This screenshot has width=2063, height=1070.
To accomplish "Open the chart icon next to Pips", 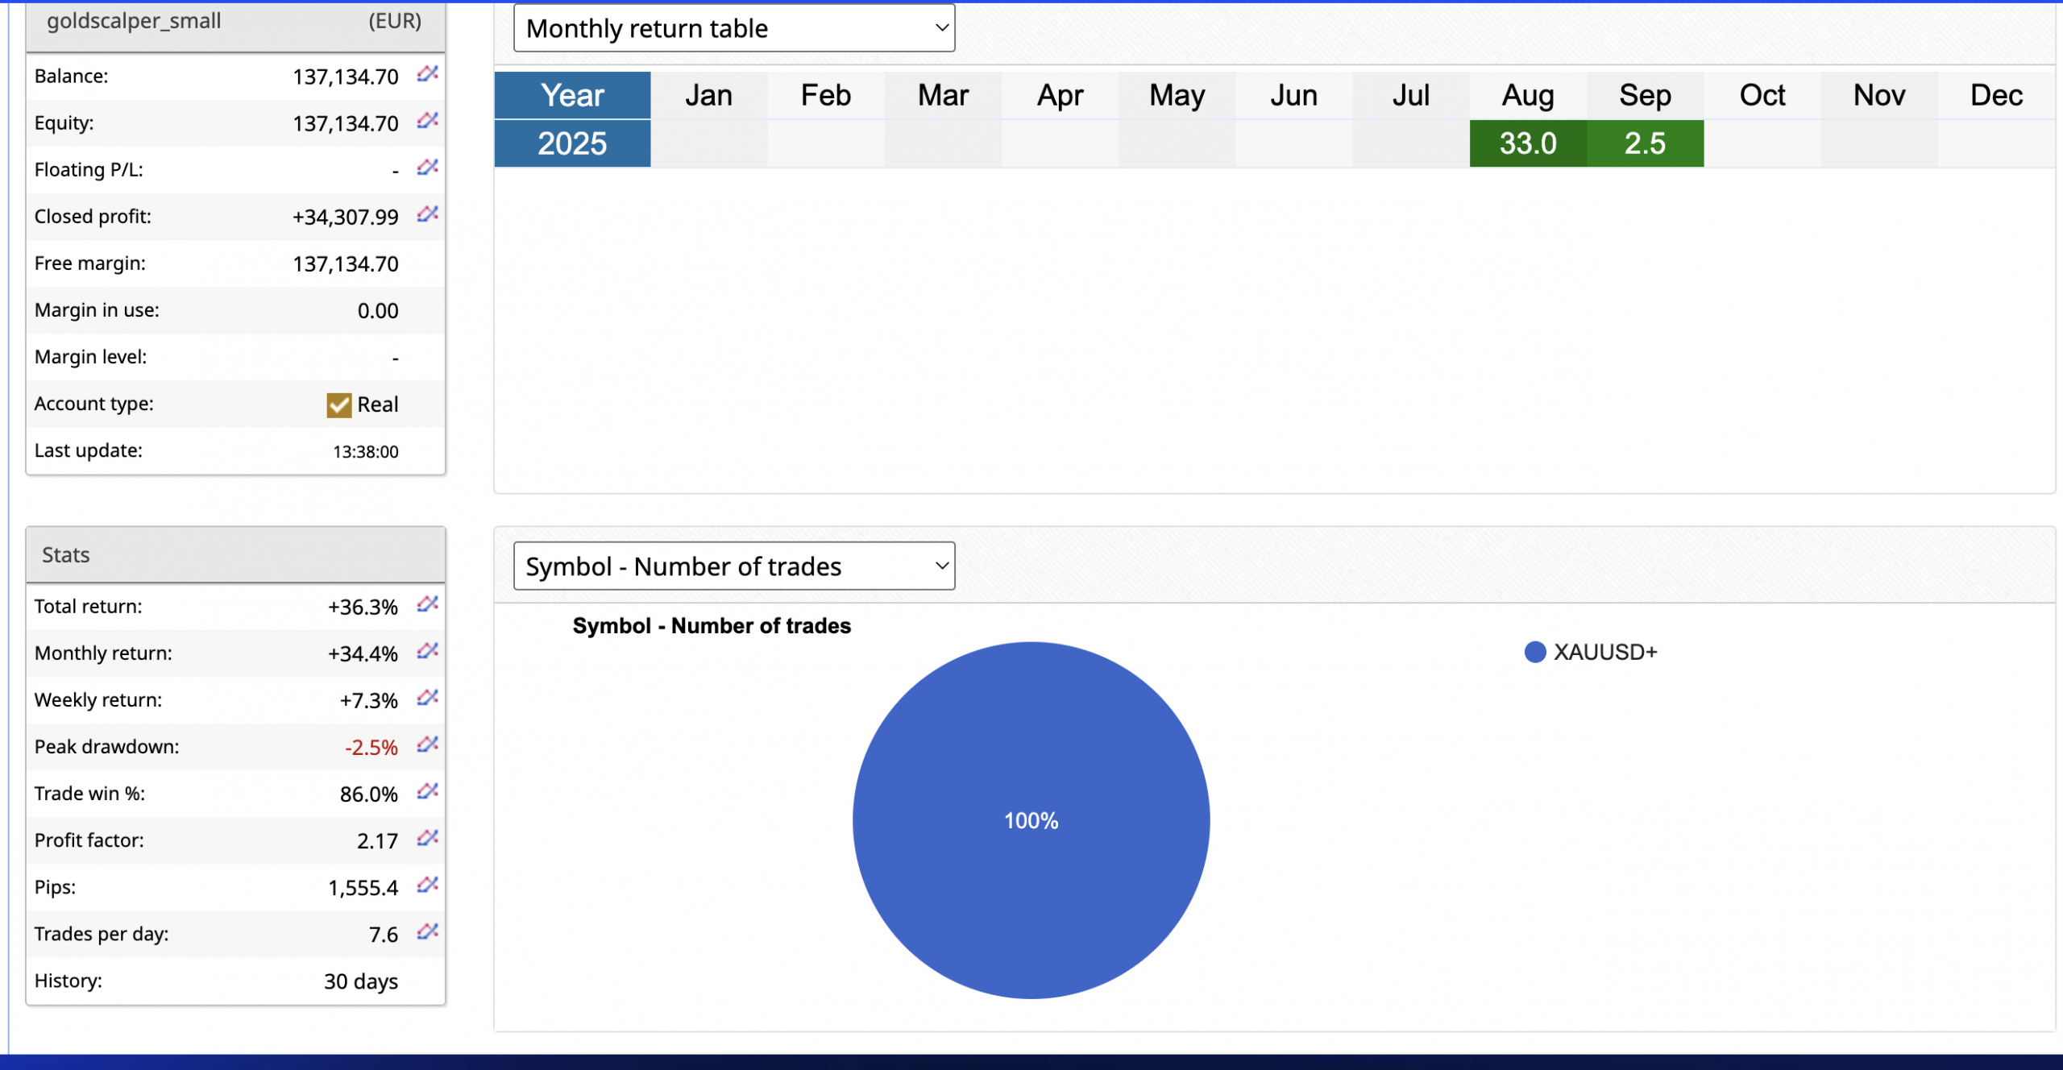I will [x=427, y=885].
